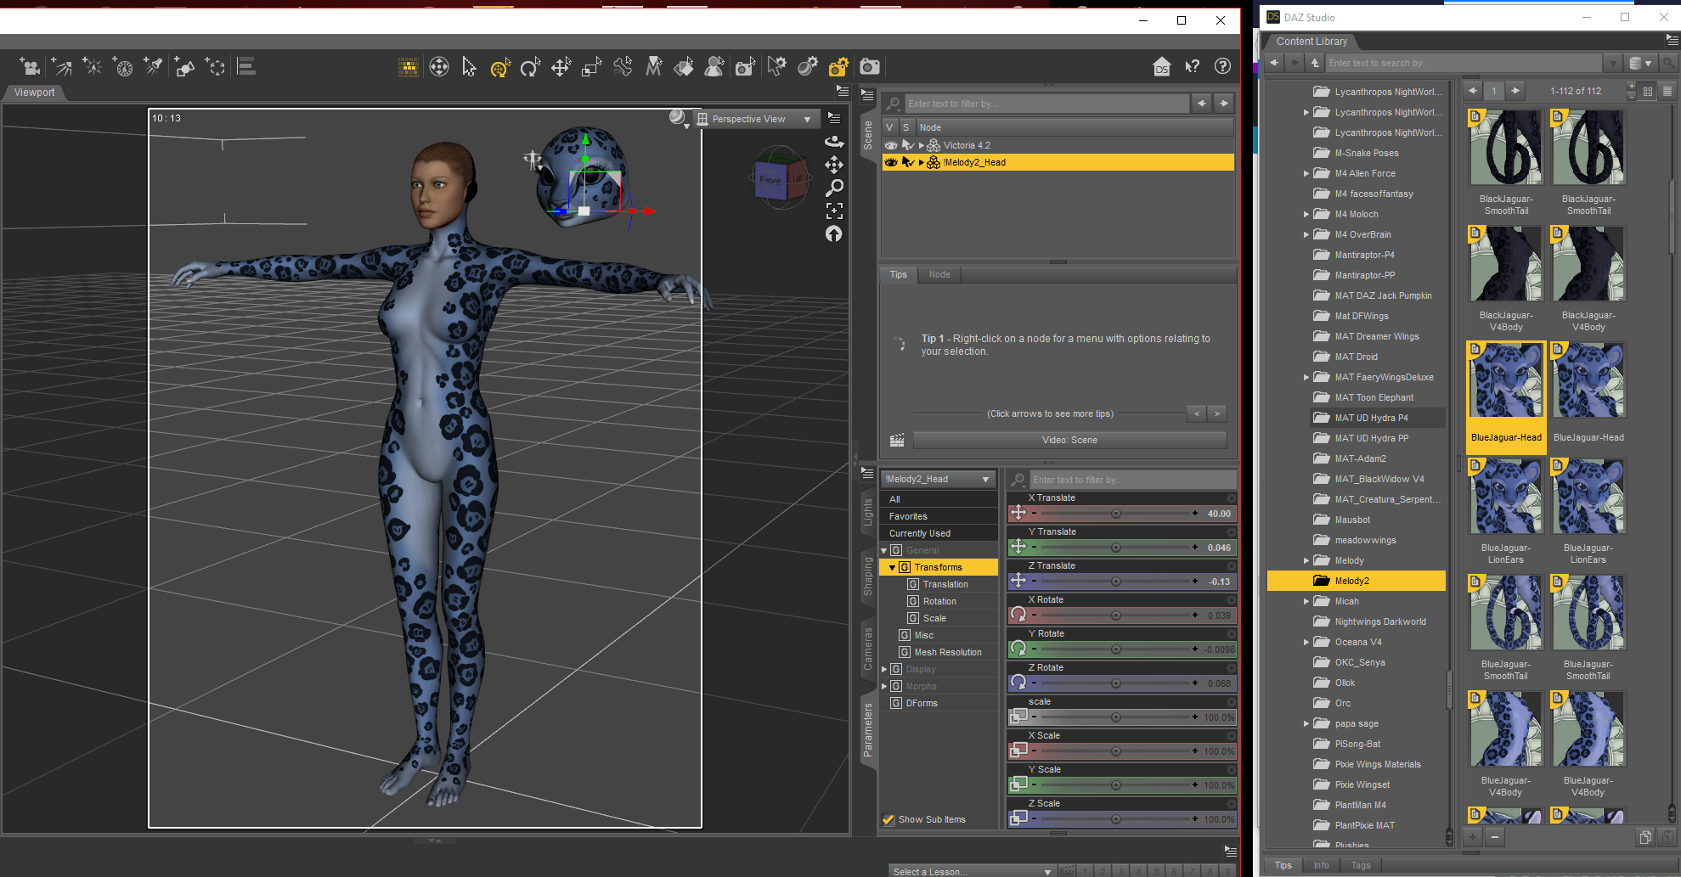Click the Render camera icon
1681x877 pixels.
tap(870, 67)
